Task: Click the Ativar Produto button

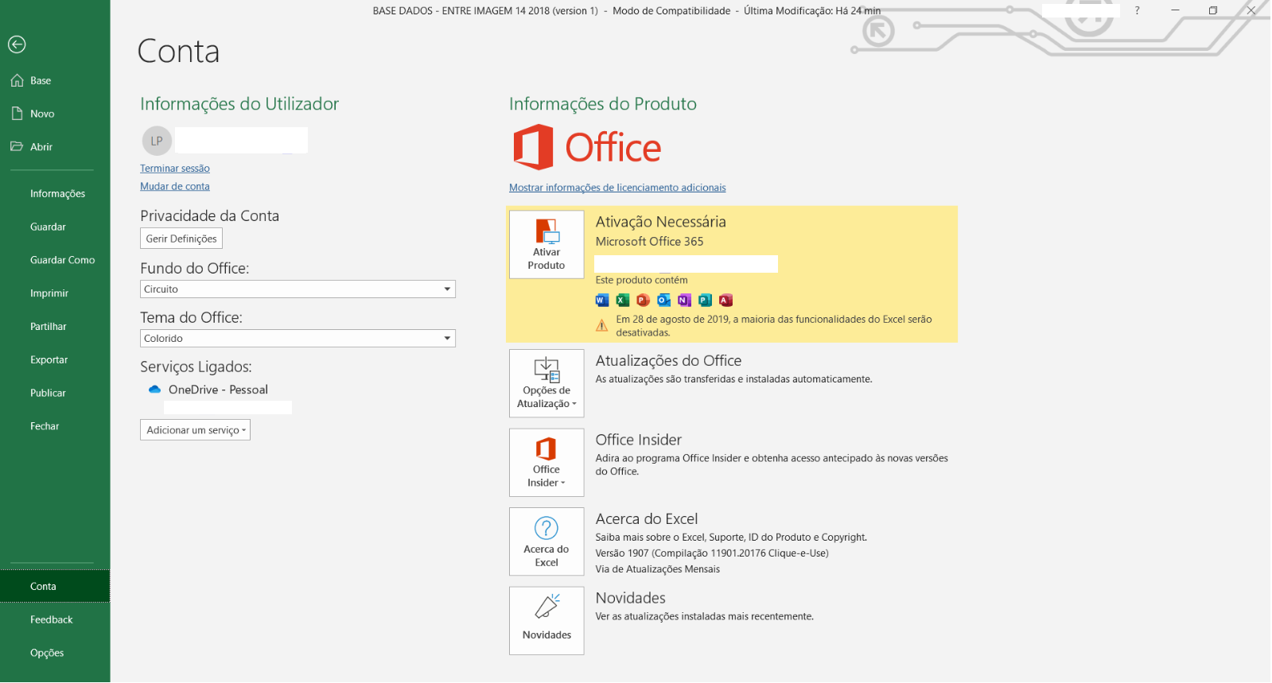Action: (x=547, y=244)
